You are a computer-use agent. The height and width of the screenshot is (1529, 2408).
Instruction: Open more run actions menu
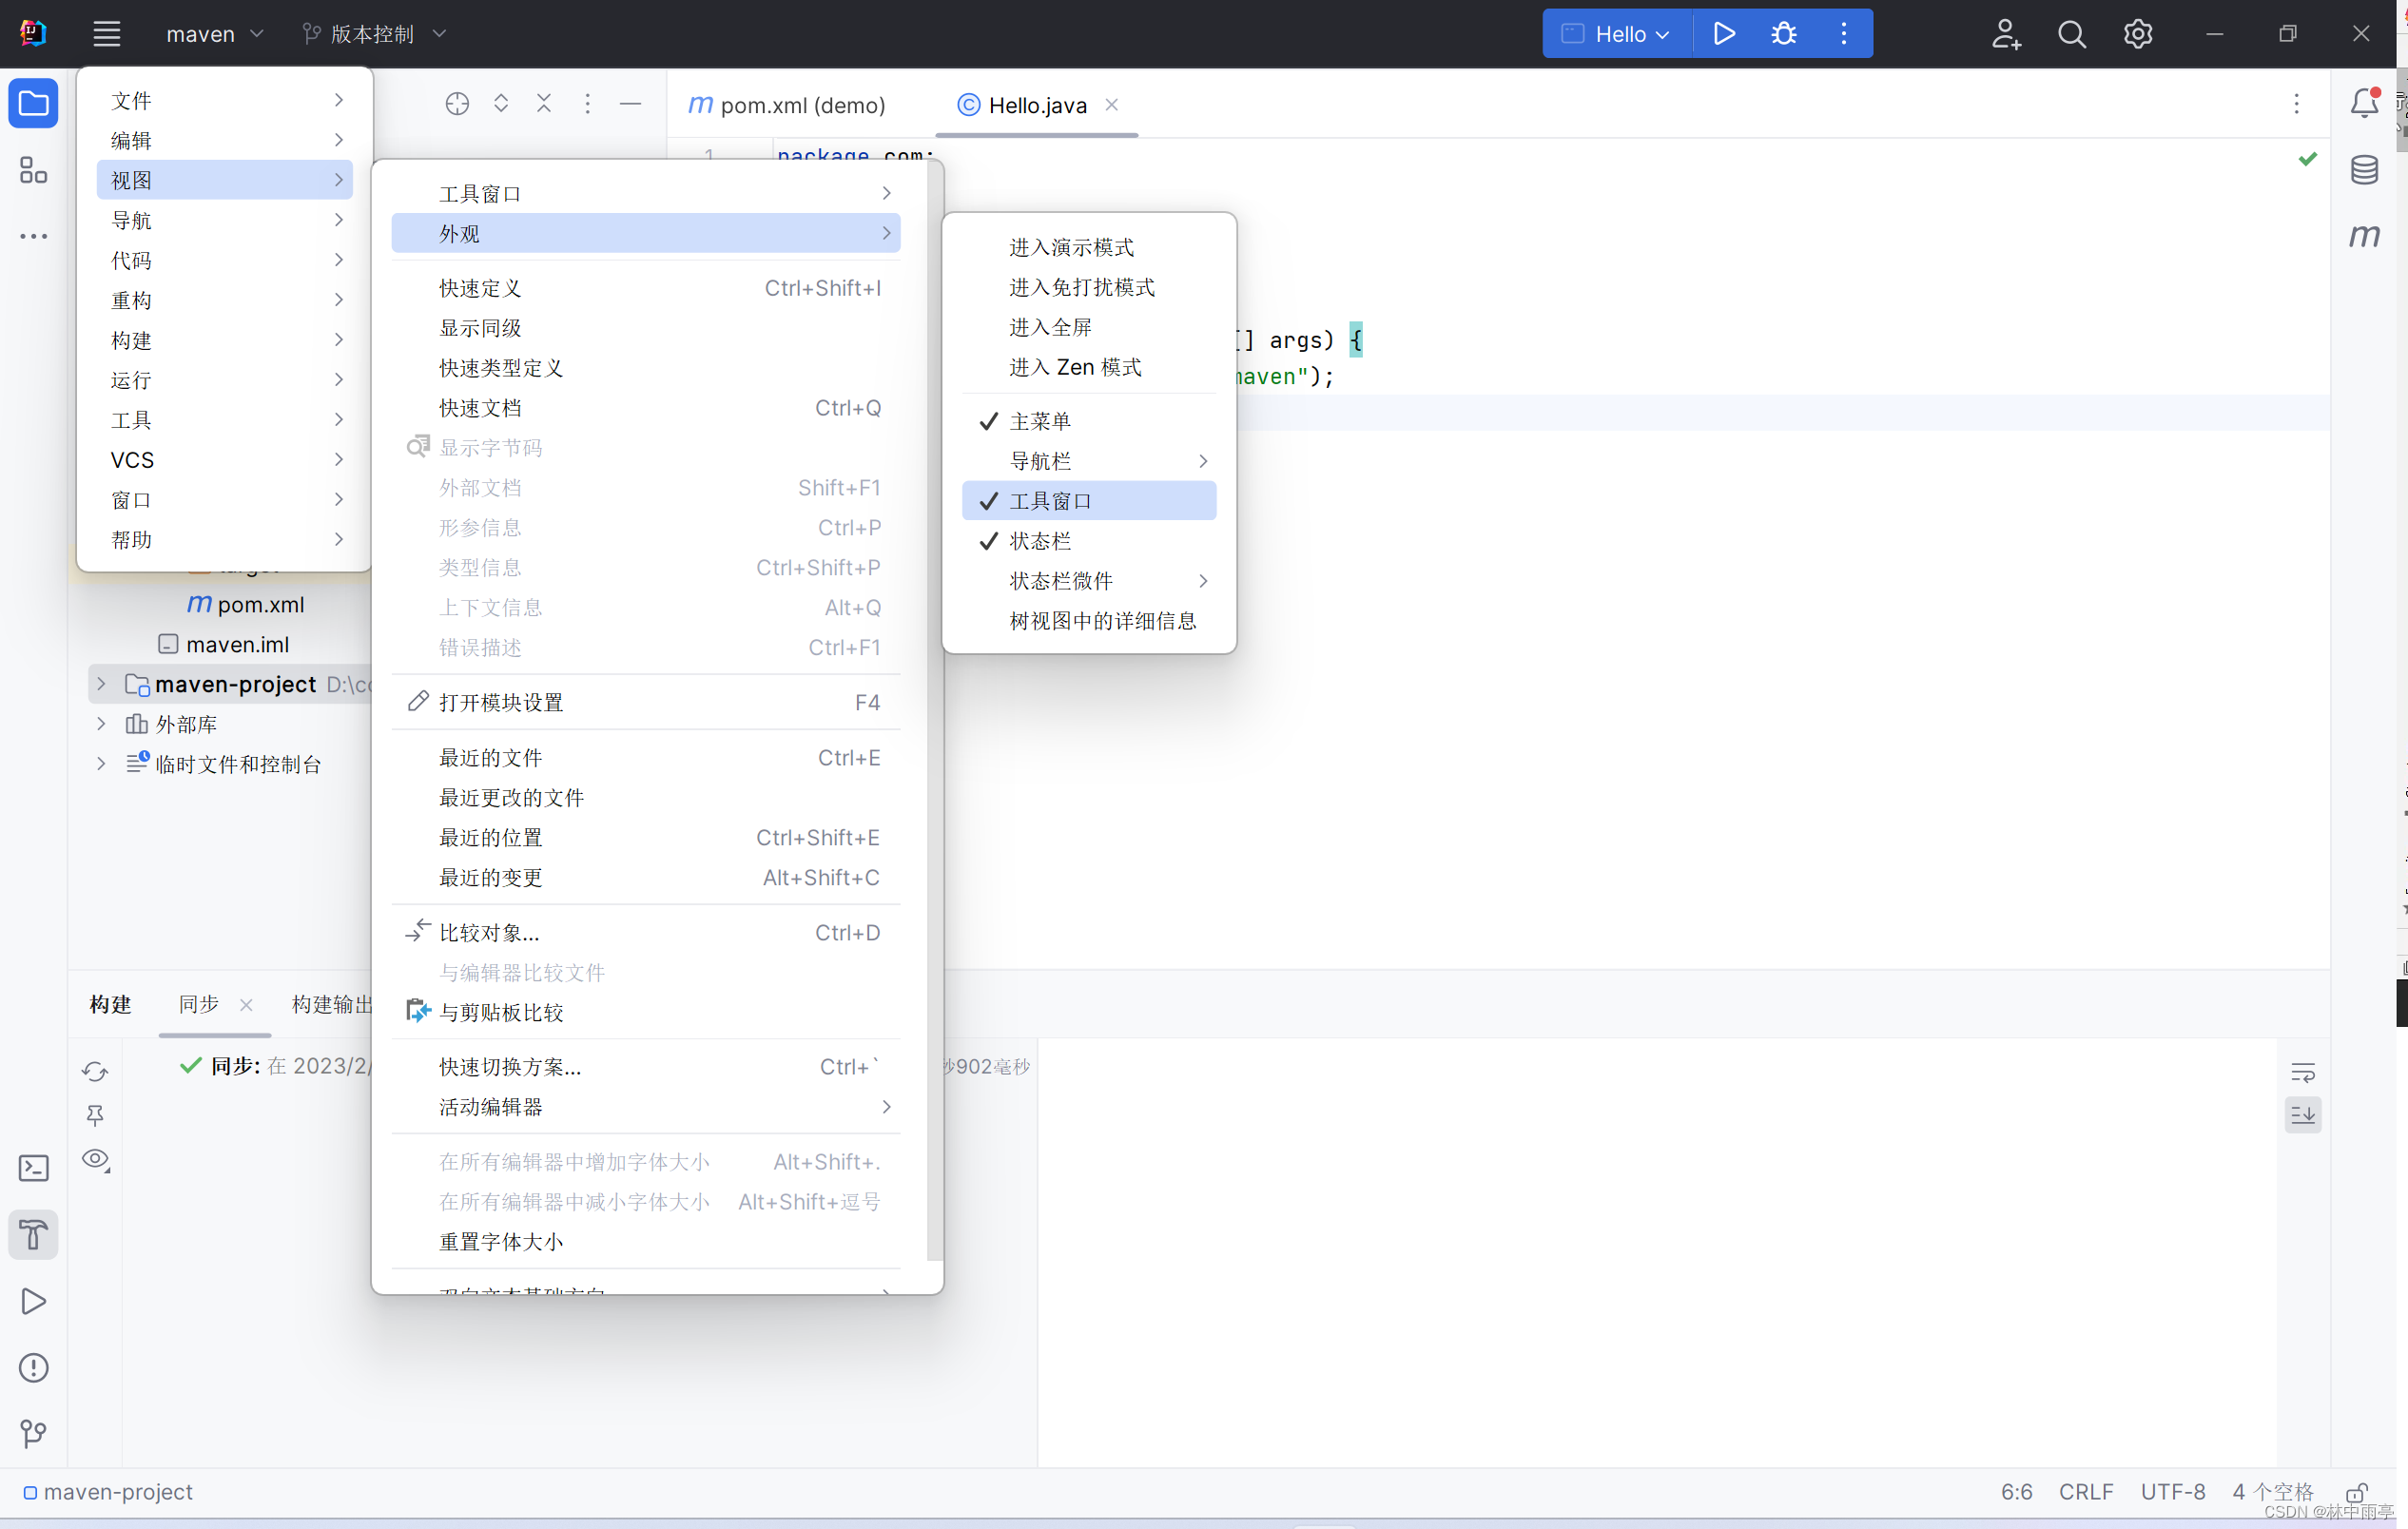coord(1844,33)
